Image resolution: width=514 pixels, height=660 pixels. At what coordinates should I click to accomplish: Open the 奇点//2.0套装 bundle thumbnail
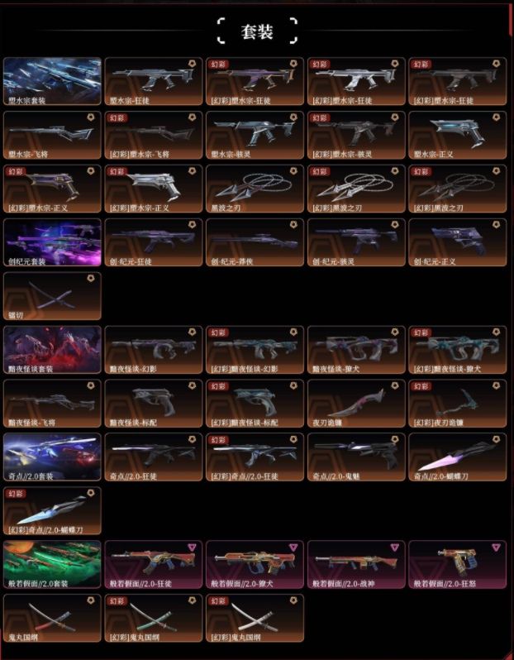click(x=52, y=457)
